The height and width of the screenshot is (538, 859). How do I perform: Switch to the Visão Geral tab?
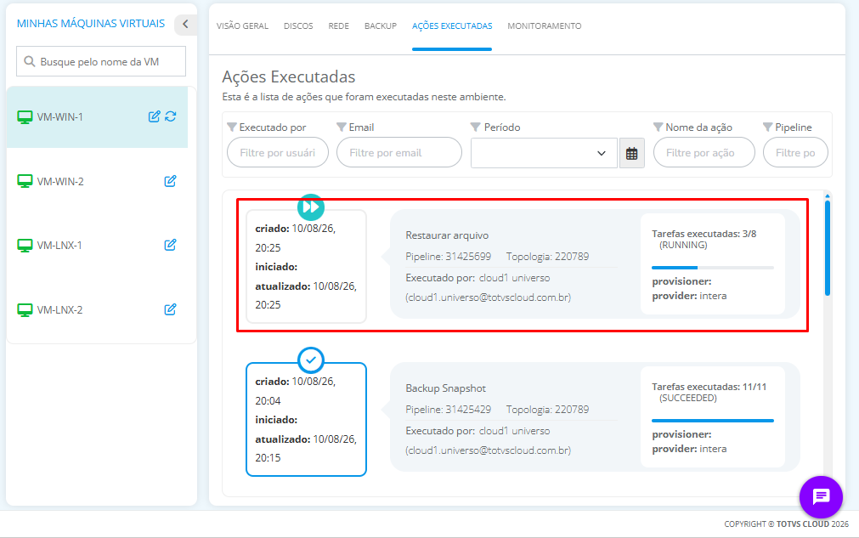242,25
